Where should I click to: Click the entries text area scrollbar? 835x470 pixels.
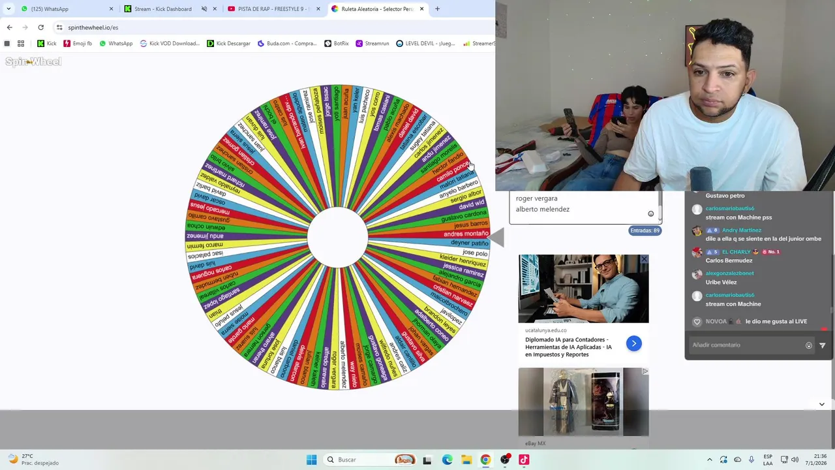pos(660,207)
